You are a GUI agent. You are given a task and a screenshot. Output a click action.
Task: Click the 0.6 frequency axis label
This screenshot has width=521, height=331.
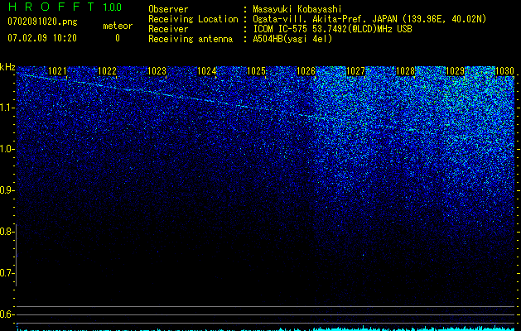pyautogui.click(x=7, y=314)
